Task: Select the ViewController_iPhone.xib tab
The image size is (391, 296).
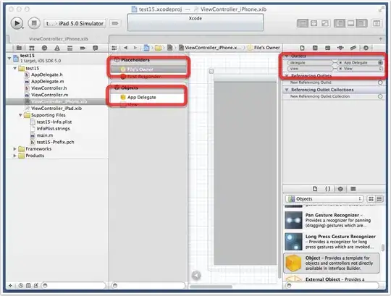Action: (59, 39)
